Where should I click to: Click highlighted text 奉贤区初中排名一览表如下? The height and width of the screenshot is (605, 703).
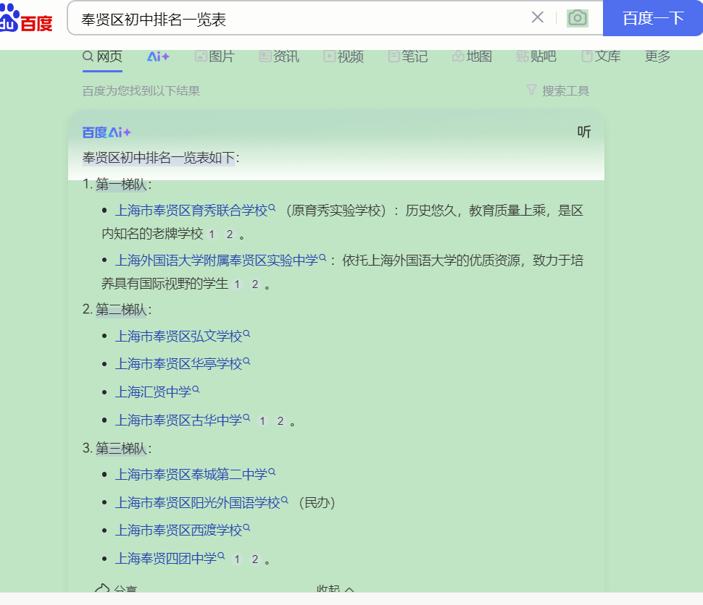[x=159, y=158]
